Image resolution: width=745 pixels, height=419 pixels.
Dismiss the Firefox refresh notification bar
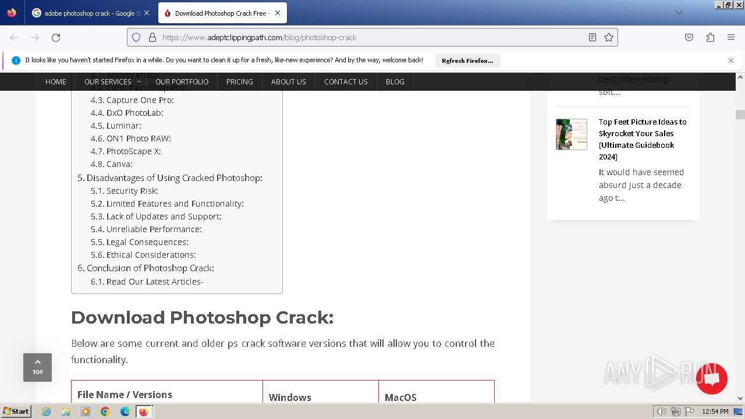click(731, 61)
